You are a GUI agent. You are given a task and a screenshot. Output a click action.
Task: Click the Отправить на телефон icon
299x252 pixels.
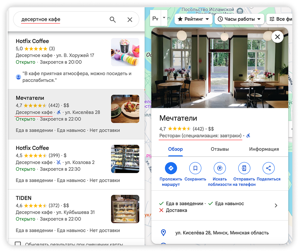pyautogui.click(x=244, y=168)
